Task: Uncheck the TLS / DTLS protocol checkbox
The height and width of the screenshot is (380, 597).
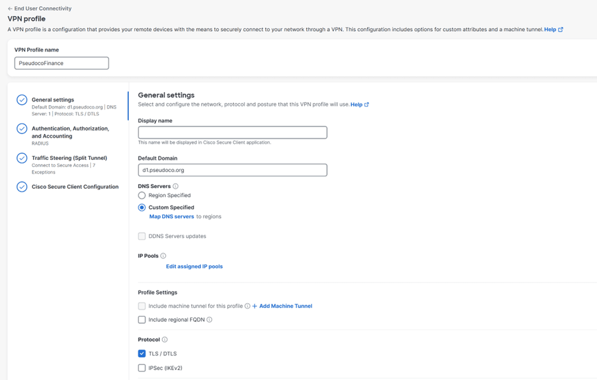Action: (x=141, y=353)
